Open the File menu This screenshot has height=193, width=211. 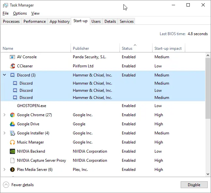coord(6,13)
